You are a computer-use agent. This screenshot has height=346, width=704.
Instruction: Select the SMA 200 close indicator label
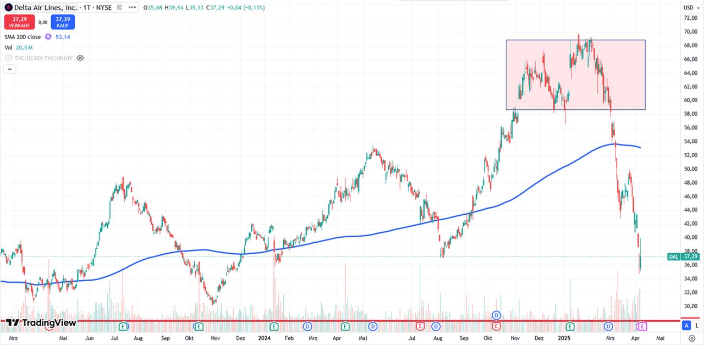coord(23,37)
